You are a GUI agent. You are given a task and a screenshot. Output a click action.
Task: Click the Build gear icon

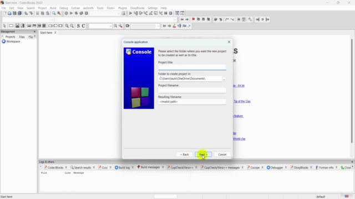click(67, 13)
